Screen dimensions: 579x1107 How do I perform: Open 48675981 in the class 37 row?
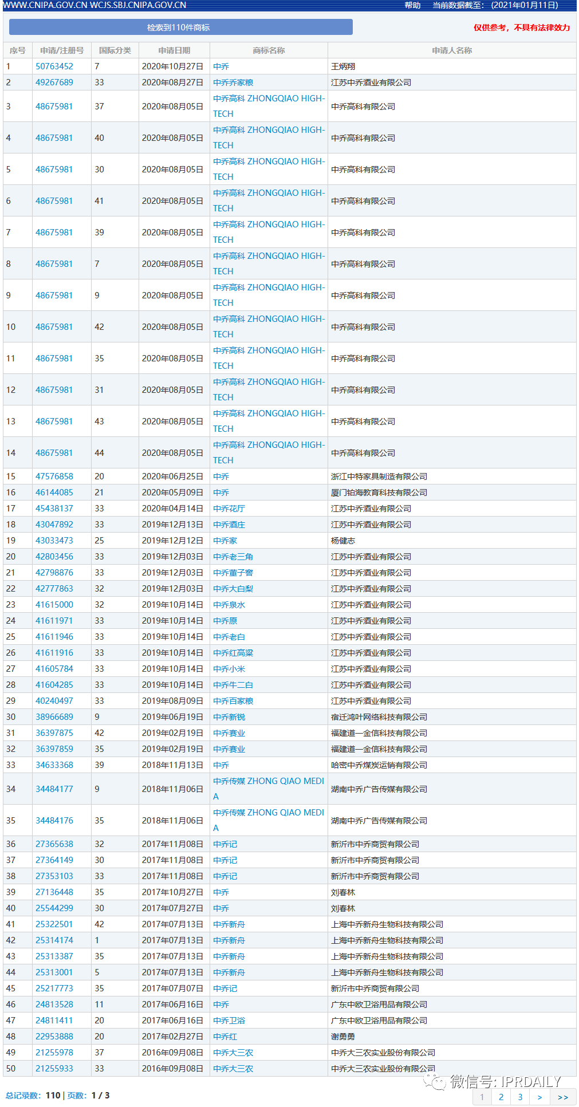click(x=54, y=107)
